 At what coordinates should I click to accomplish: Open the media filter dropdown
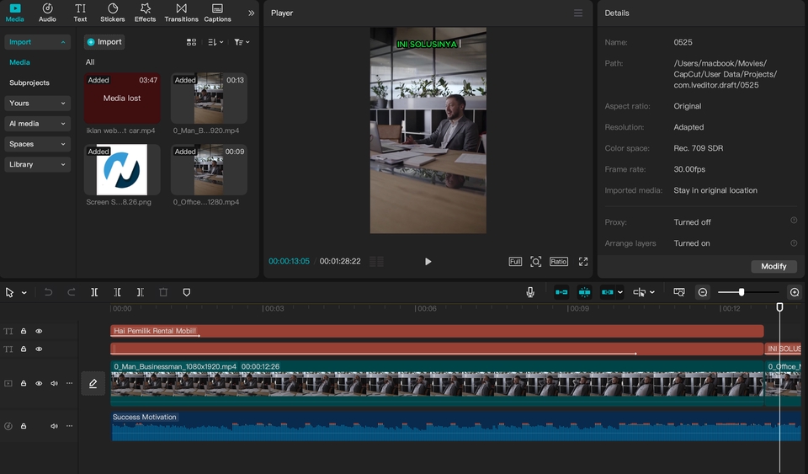pyautogui.click(x=242, y=42)
